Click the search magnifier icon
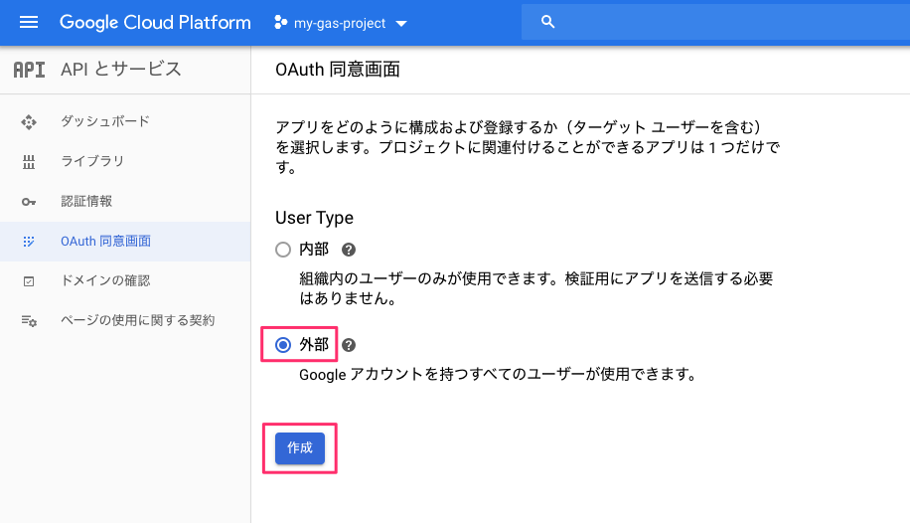The image size is (910, 523). [547, 22]
